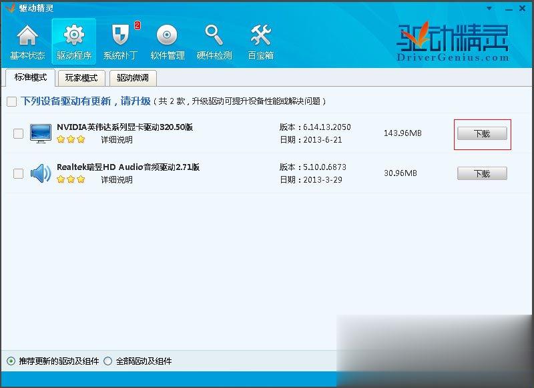The width and height of the screenshot is (534, 388).
Task: Download the Realtek 30.96MB audio driver
Action: tap(482, 173)
